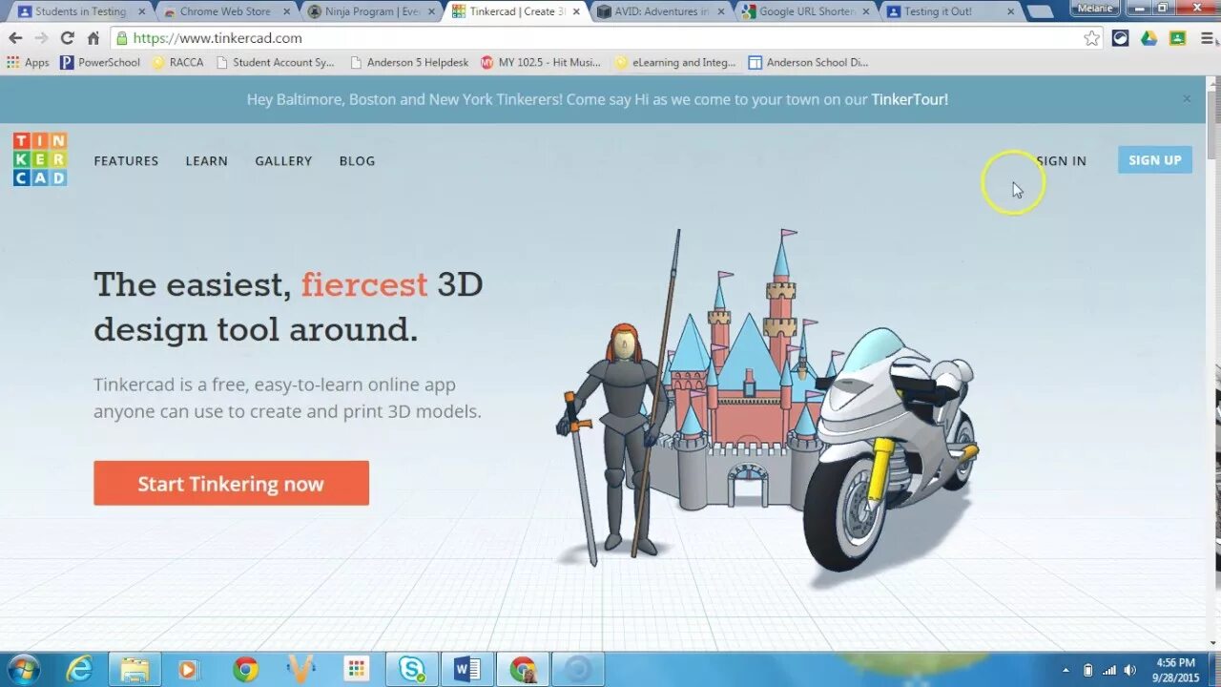Image resolution: width=1221 pixels, height=687 pixels.
Task: Show hidden system tray icons
Action: click(1066, 670)
